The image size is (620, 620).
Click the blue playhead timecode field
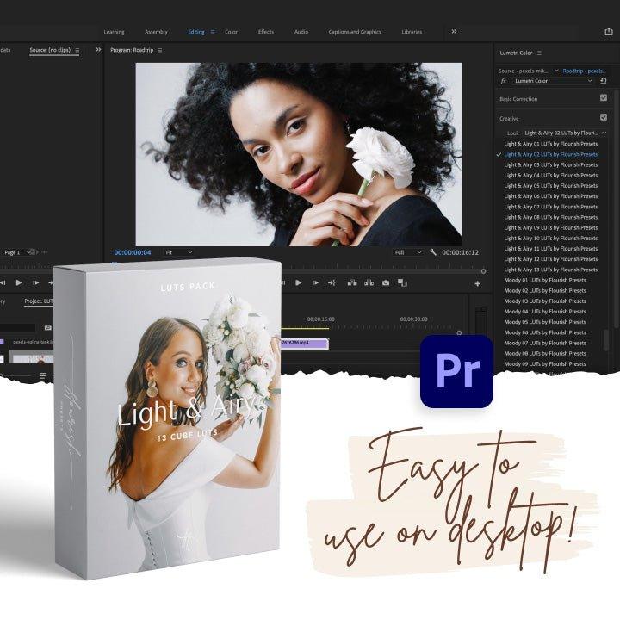[x=133, y=252]
